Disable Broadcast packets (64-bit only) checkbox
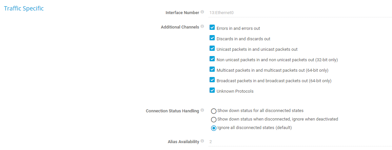 [x=212, y=80]
